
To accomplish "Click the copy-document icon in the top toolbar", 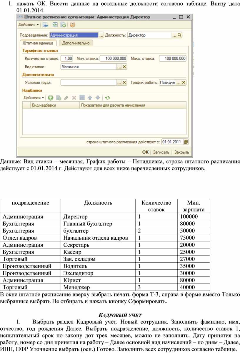I will 63,25.
